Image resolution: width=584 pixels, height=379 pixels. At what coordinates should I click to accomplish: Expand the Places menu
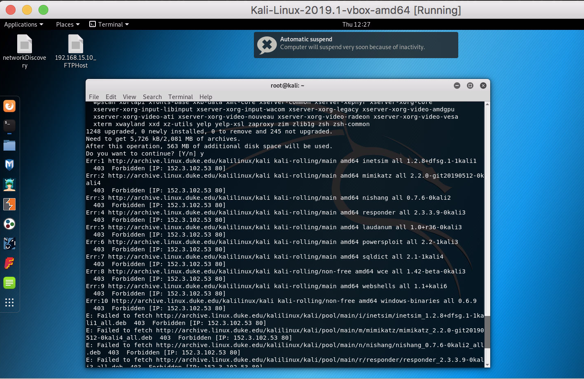pyautogui.click(x=67, y=24)
